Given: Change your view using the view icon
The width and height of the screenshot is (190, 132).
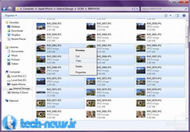Looking at the screenshot, I should [166, 15].
